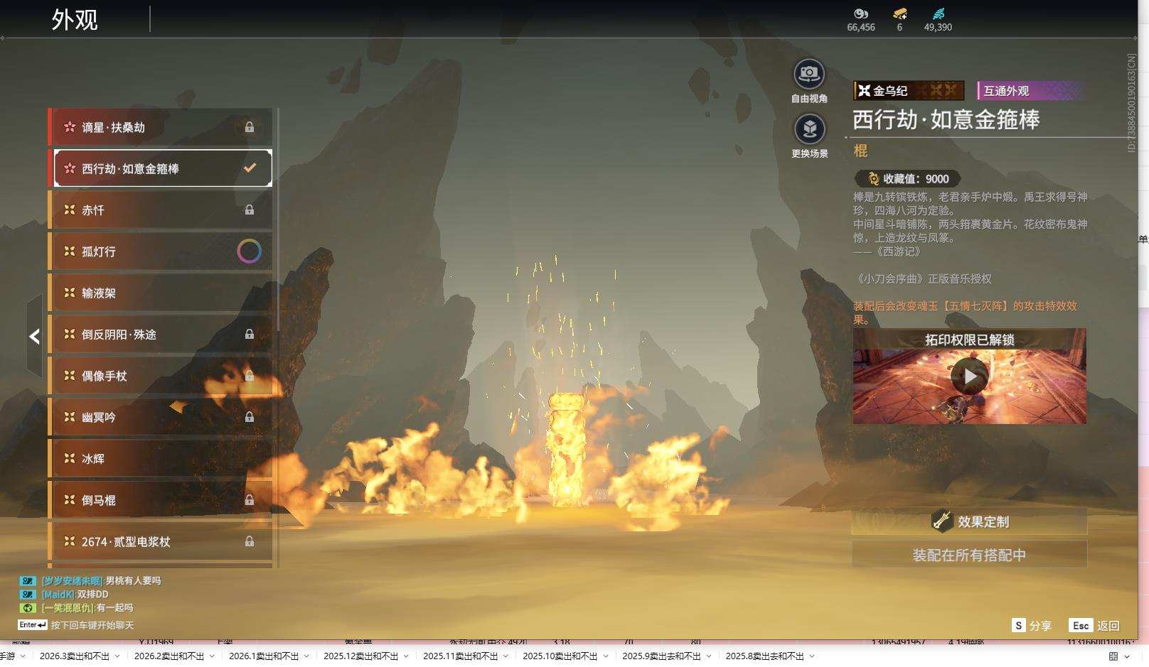The width and height of the screenshot is (1149, 667).
Task: Click the lock icon on 倒马棍
Action: (x=250, y=500)
